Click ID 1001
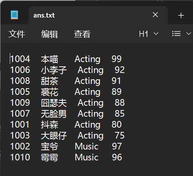 coord(20,124)
